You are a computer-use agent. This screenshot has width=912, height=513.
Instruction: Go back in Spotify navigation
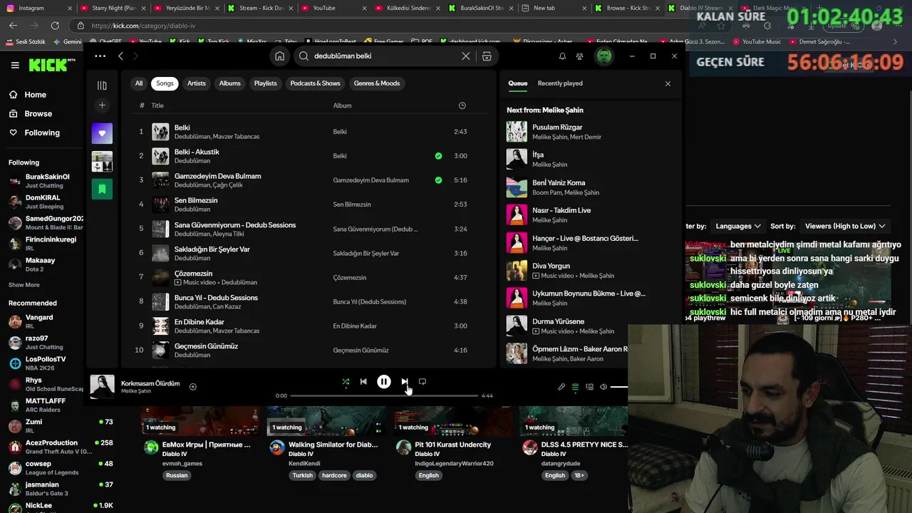click(120, 56)
